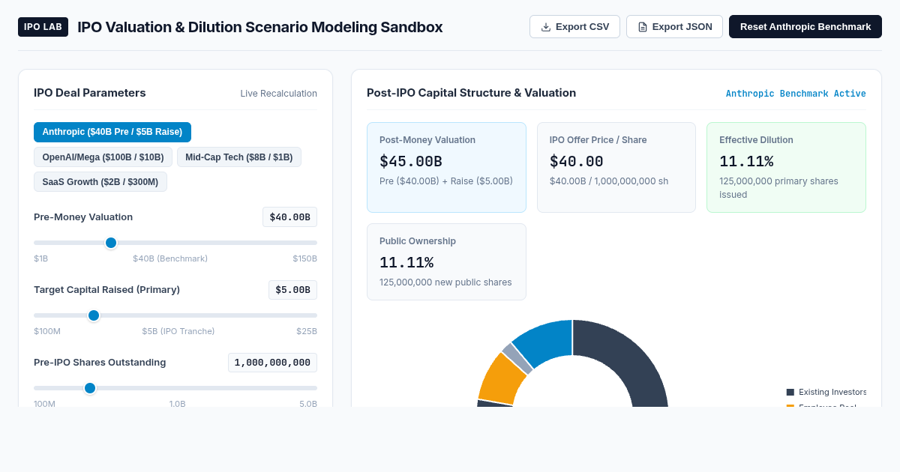Image resolution: width=900 pixels, height=472 pixels.
Task: Click the download icon in Export CSV
Action: (x=546, y=27)
